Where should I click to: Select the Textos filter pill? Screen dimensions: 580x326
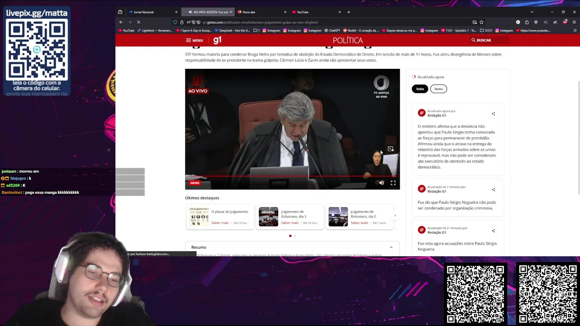(439, 89)
